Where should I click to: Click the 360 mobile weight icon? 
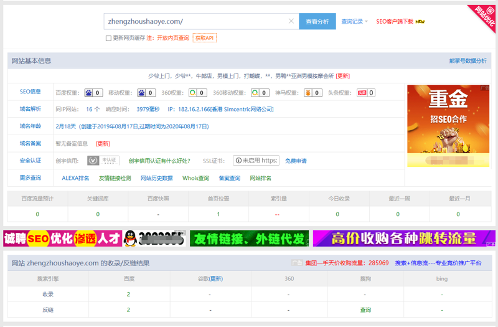[x=255, y=93]
